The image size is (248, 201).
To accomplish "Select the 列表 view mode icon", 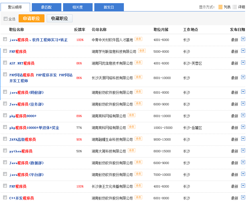I will pos(220,7).
